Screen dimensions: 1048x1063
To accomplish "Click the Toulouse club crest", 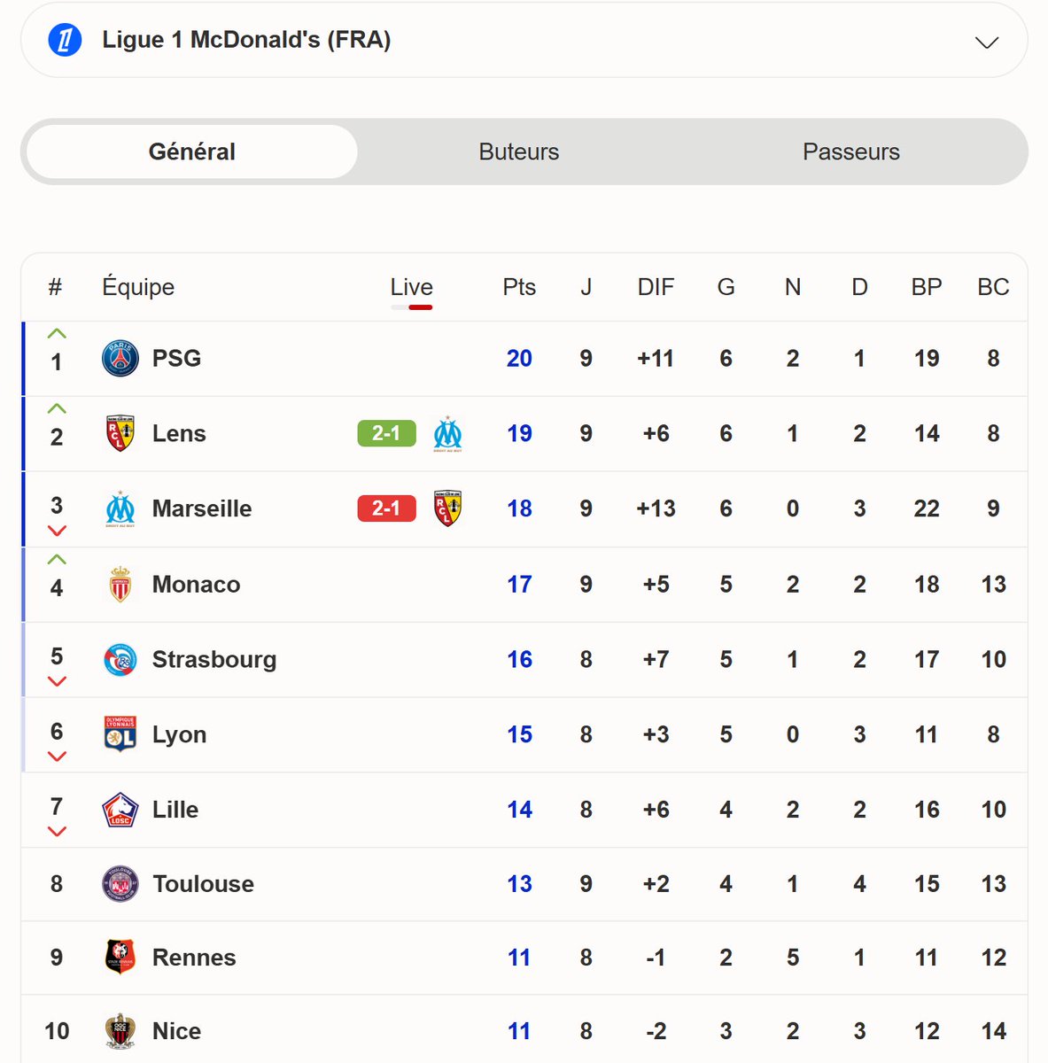I will tap(120, 884).
